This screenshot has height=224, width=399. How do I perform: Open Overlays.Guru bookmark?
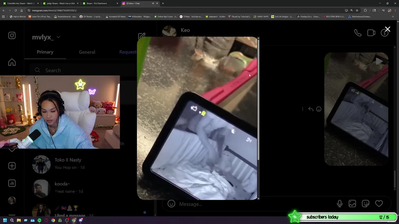(x=308, y=16)
